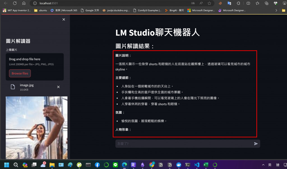This screenshot has width=287, height=169.
Task: Show hidden system tray icons
Action: (263, 165)
